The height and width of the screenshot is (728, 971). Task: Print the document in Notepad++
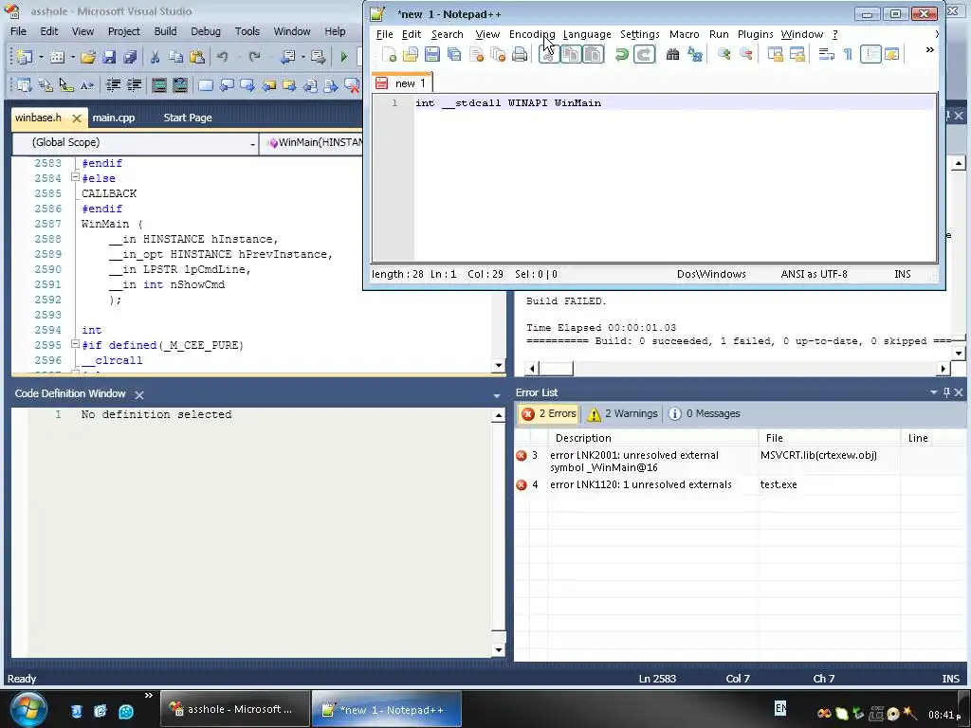520,55
